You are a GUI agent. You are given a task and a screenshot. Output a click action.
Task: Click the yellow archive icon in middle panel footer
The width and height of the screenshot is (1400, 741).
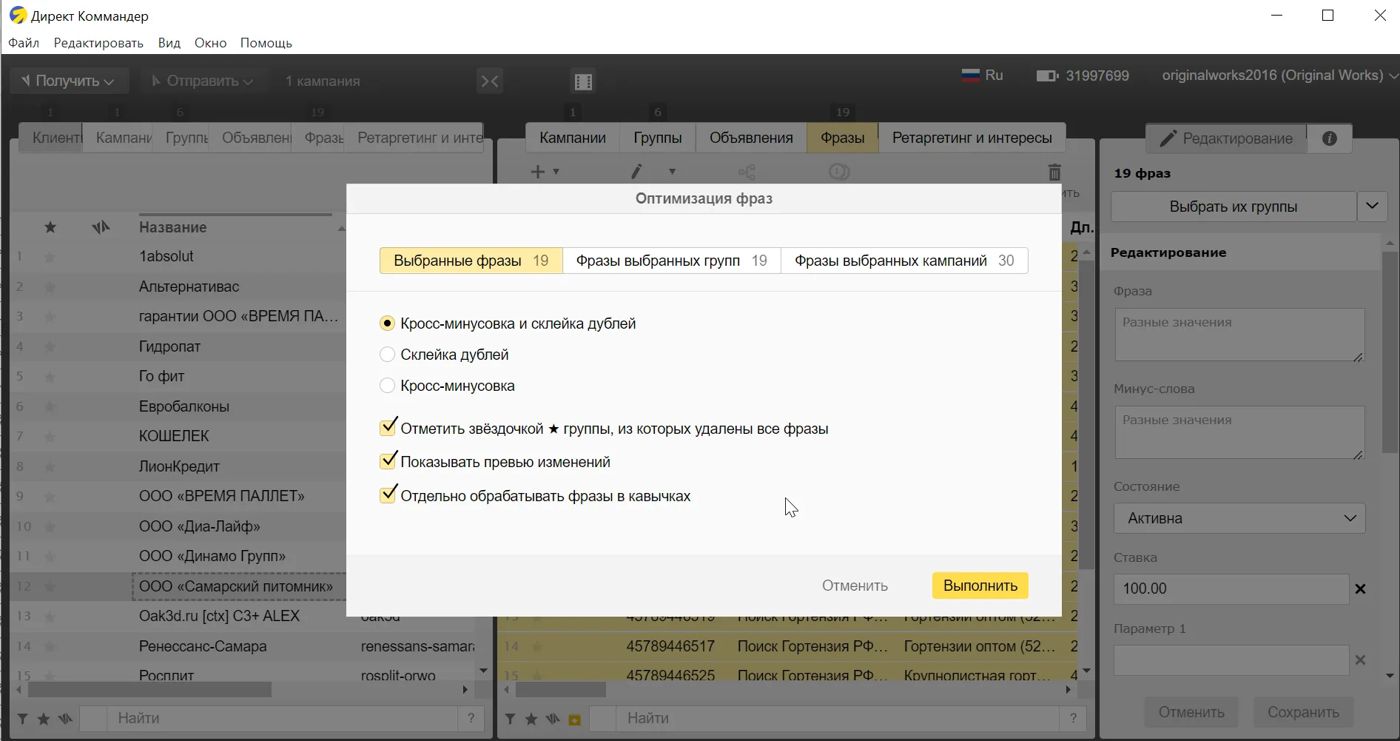(x=575, y=720)
